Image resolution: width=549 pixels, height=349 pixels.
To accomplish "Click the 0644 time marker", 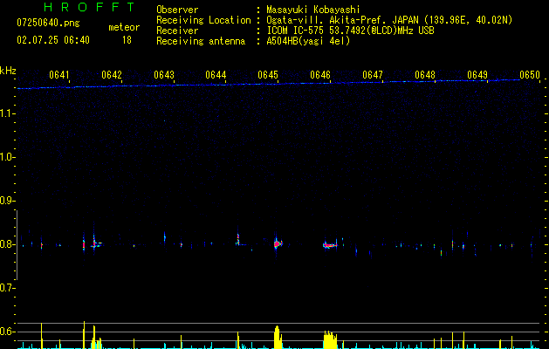I will (216, 75).
